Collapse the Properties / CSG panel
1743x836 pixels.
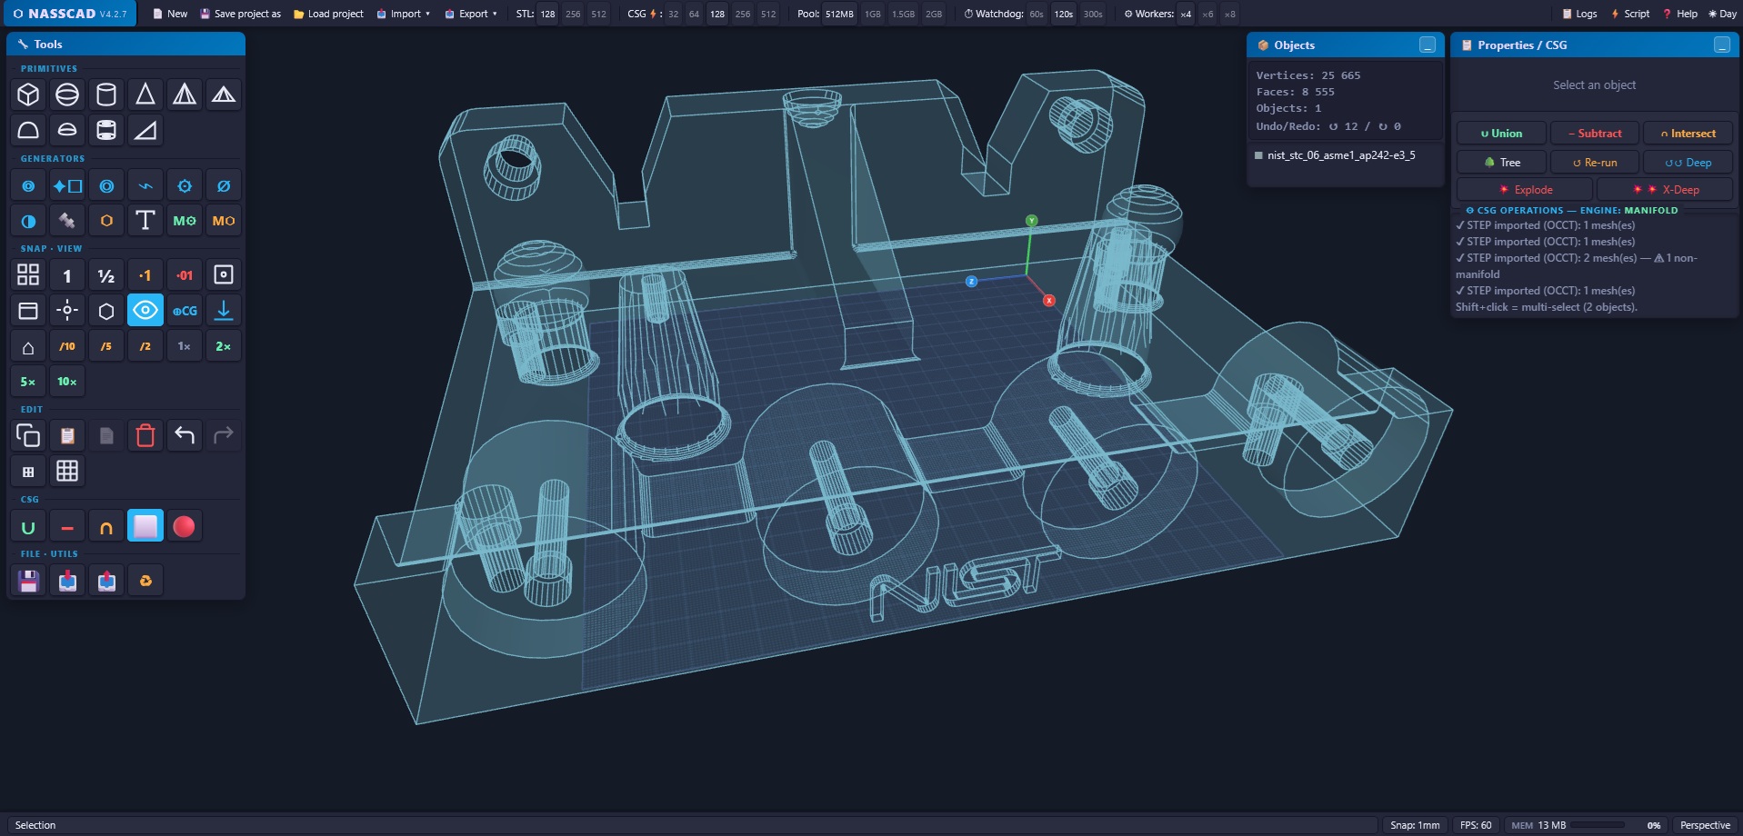coord(1722,45)
